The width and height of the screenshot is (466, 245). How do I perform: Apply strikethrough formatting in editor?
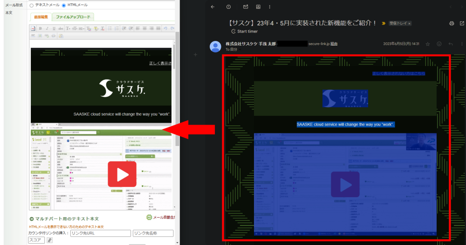click(x=61, y=28)
